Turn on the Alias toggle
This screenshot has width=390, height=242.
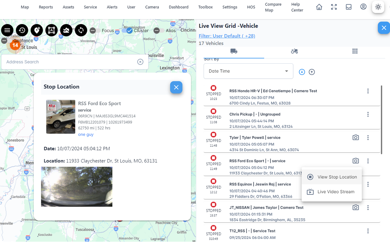(x=157, y=30)
